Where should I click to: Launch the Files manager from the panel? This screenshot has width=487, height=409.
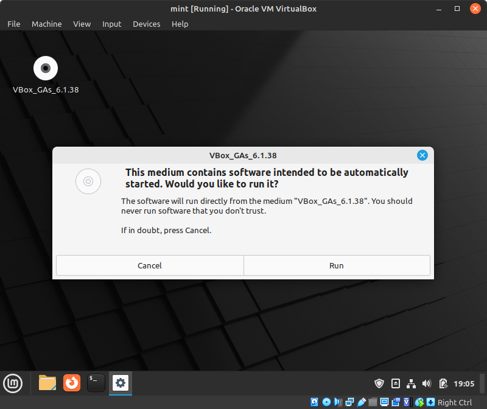coord(47,383)
